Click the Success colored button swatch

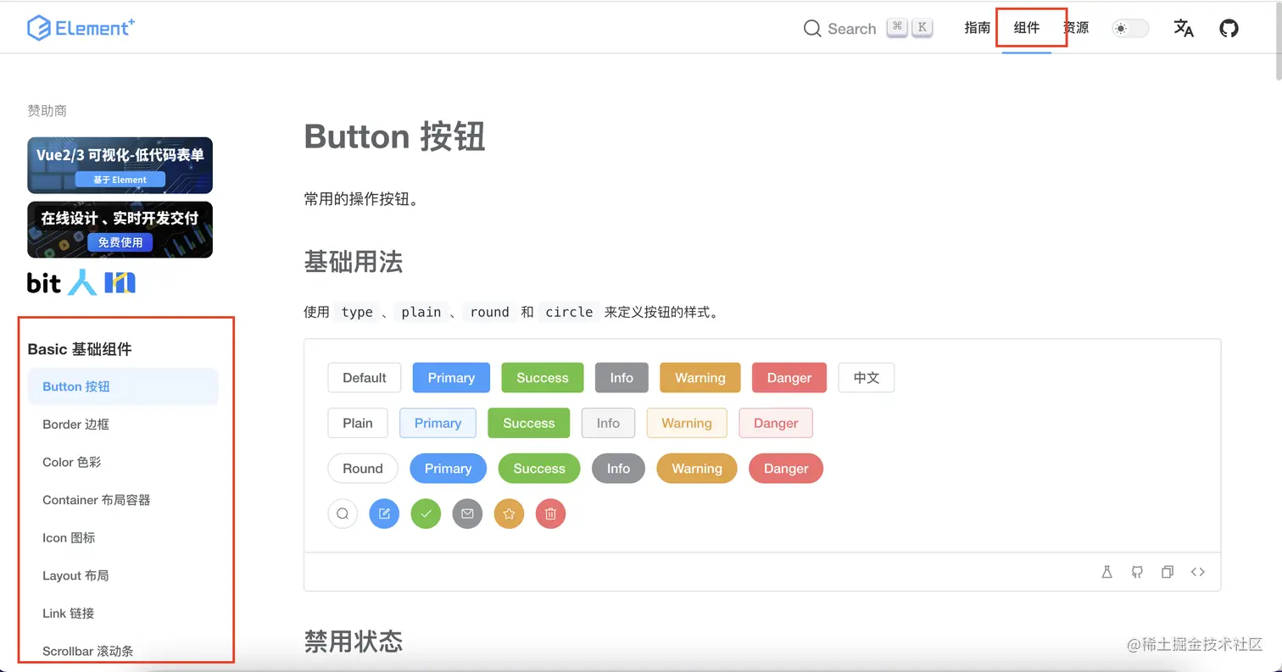[542, 377]
